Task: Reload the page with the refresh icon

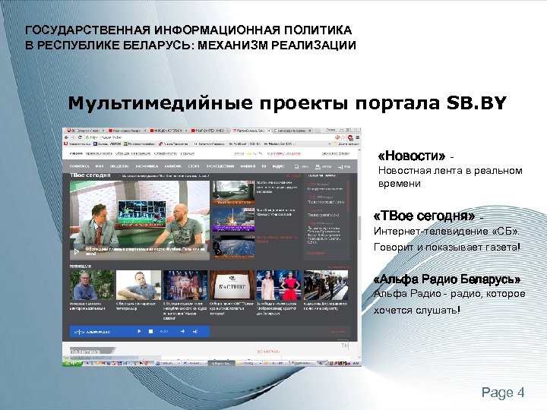Action: click(80, 137)
